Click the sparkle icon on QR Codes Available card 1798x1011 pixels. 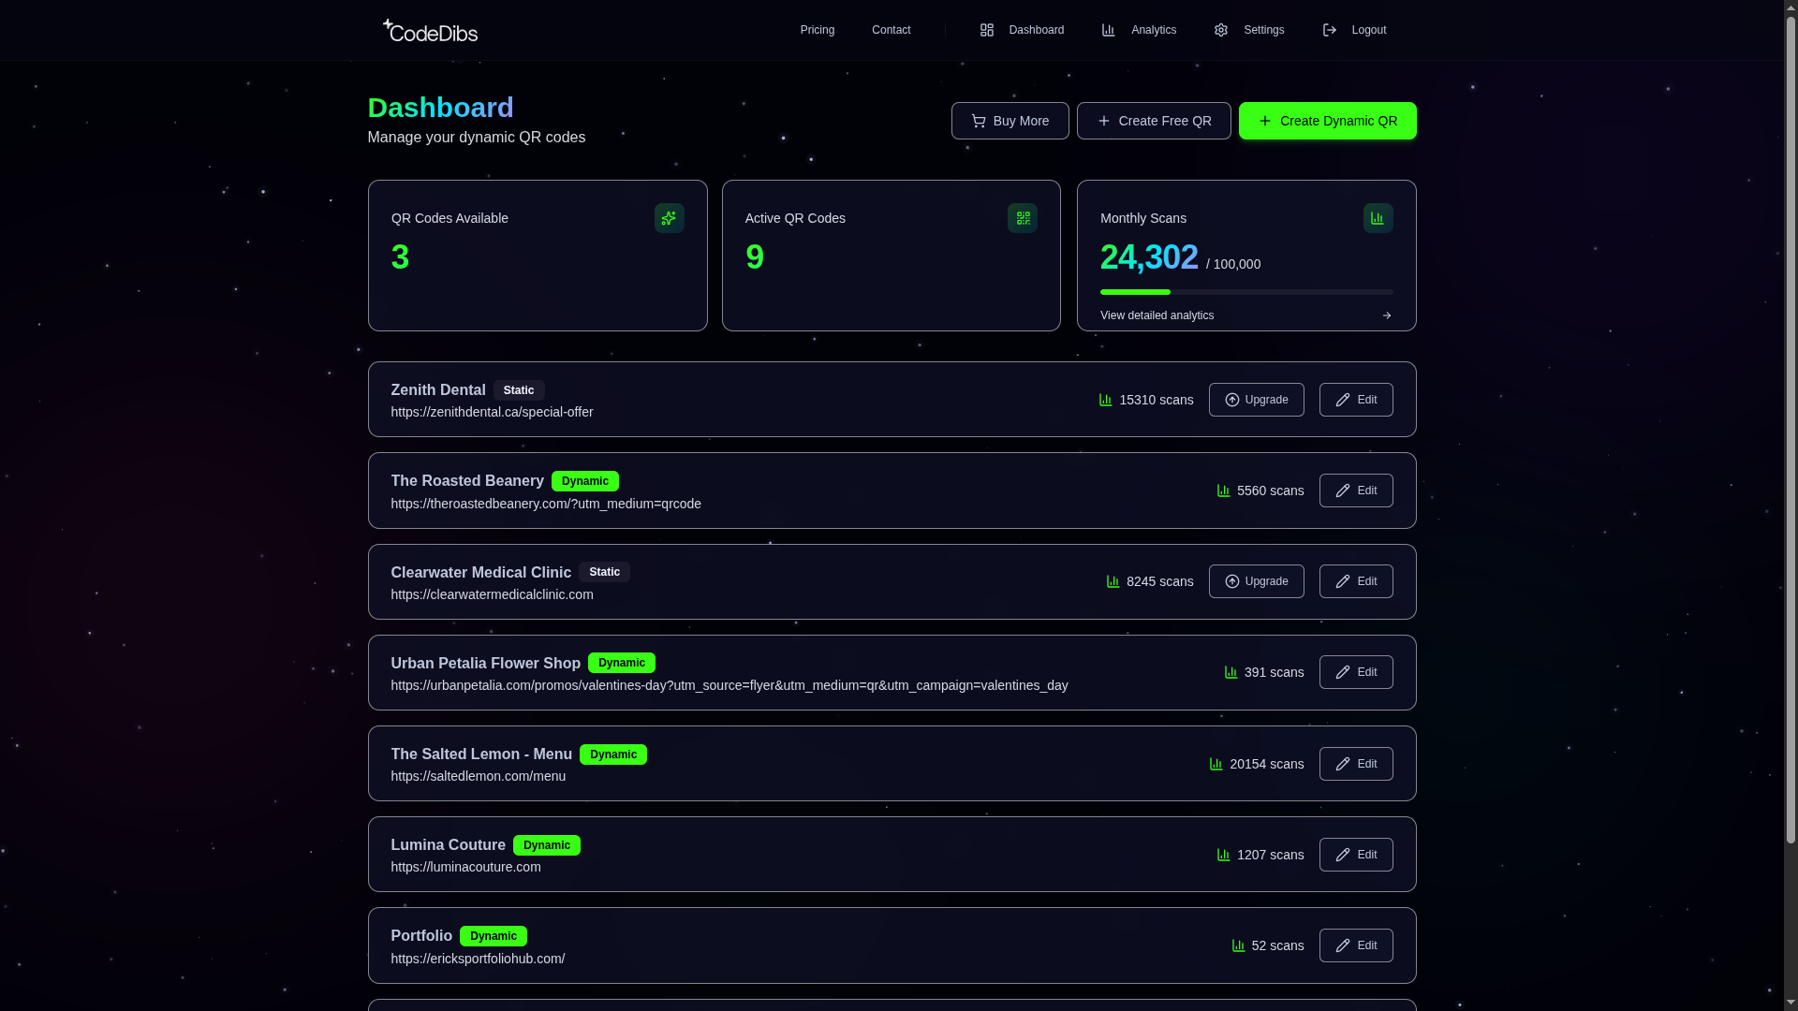pyautogui.click(x=669, y=218)
